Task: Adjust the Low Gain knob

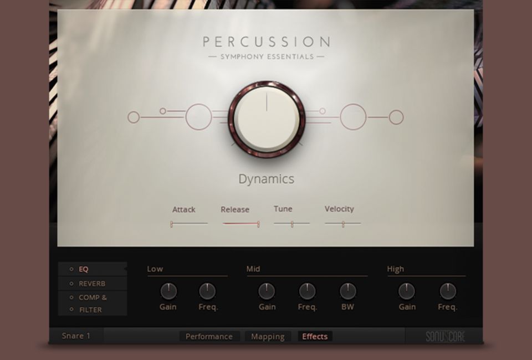Action: click(168, 291)
